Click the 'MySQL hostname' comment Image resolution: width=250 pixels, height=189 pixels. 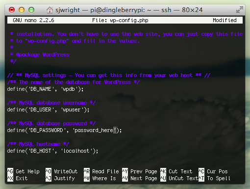38,144
